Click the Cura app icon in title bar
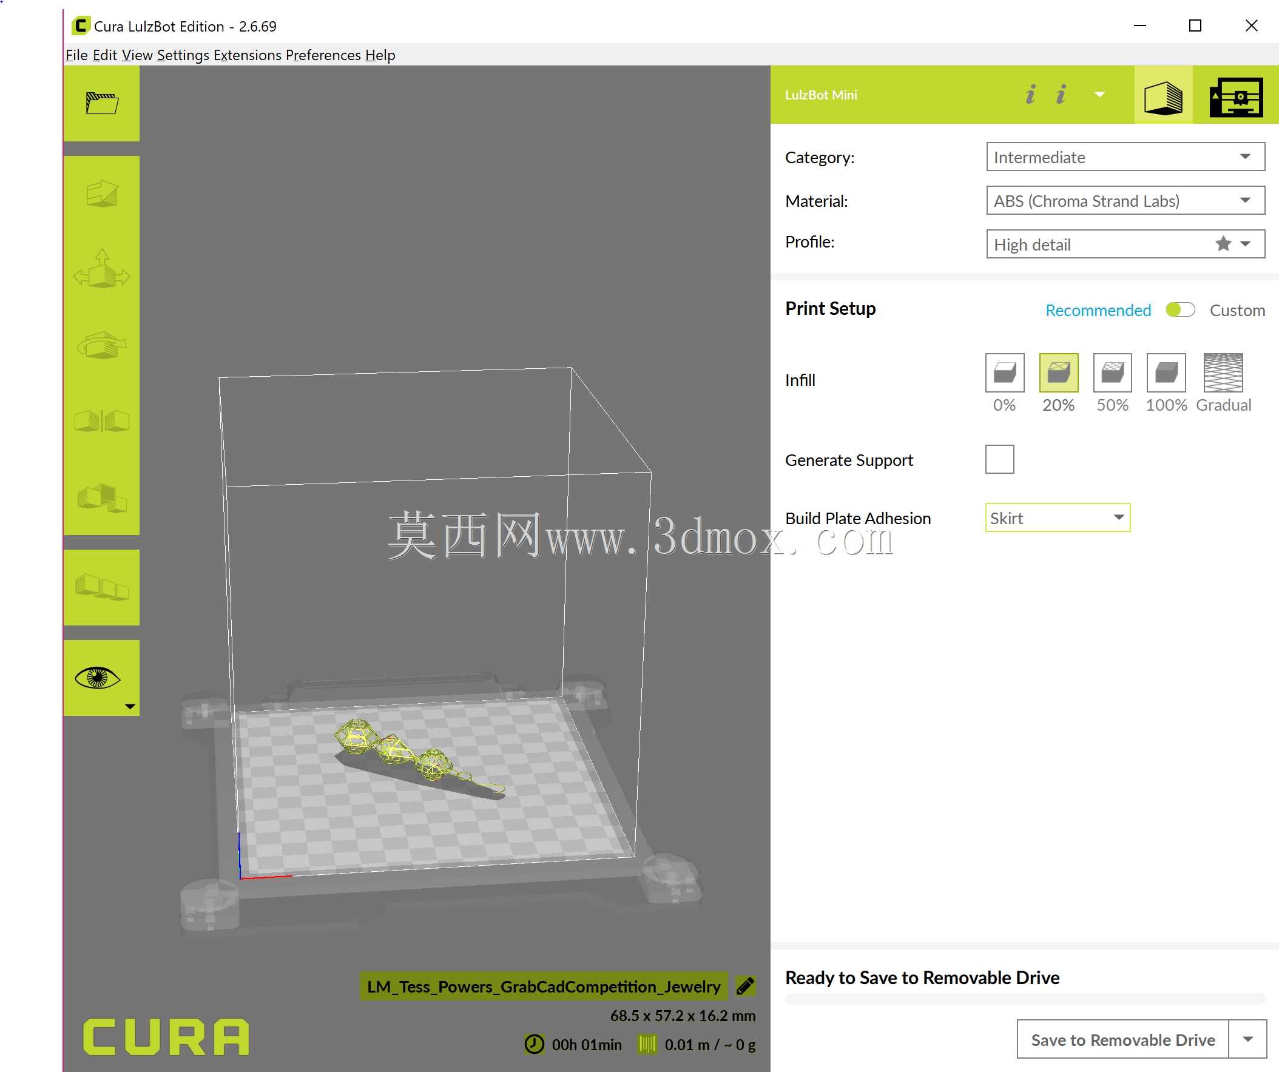The width and height of the screenshot is (1279, 1072). tap(81, 25)
